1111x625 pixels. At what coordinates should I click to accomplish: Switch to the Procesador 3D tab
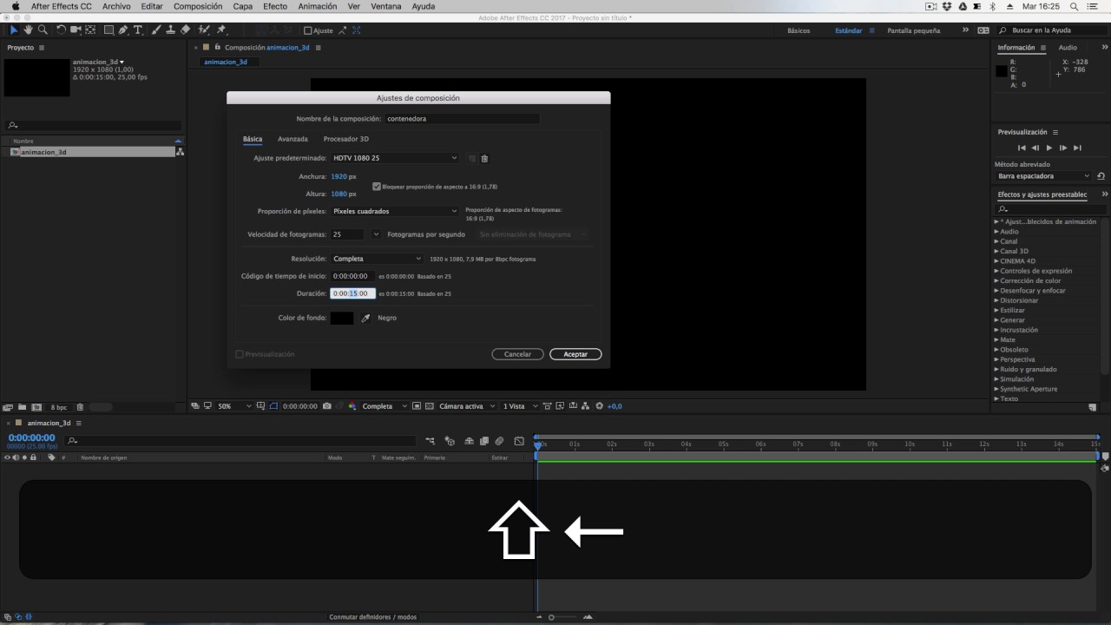click(x=346, y=139)
